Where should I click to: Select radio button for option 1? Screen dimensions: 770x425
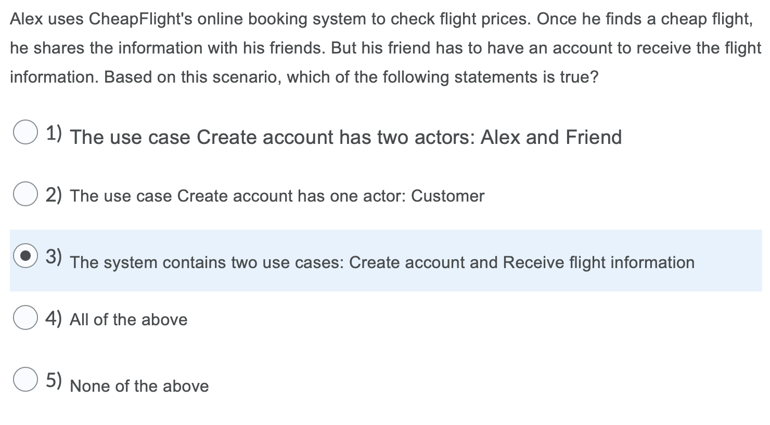click(25, 132)
